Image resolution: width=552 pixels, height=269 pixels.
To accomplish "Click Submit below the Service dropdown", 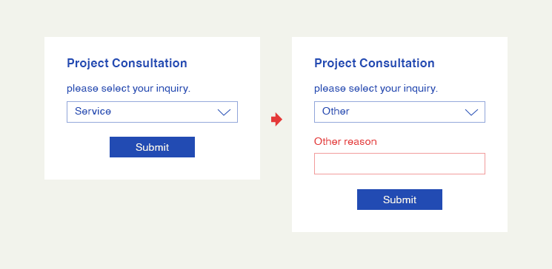I will point(152,147).
